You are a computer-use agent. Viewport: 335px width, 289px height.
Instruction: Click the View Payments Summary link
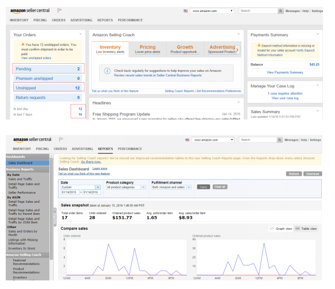(x=285, y=72)
